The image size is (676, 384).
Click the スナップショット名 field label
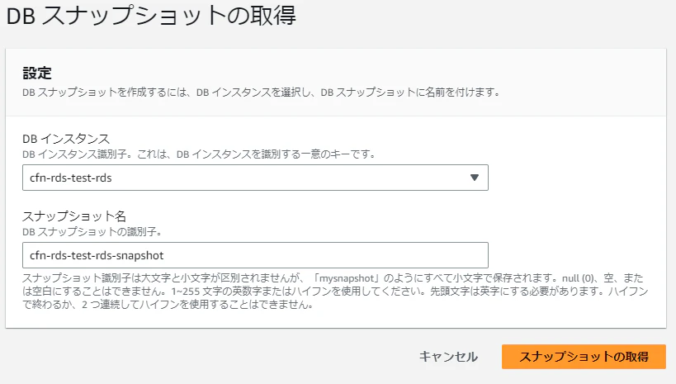point(74,216)
